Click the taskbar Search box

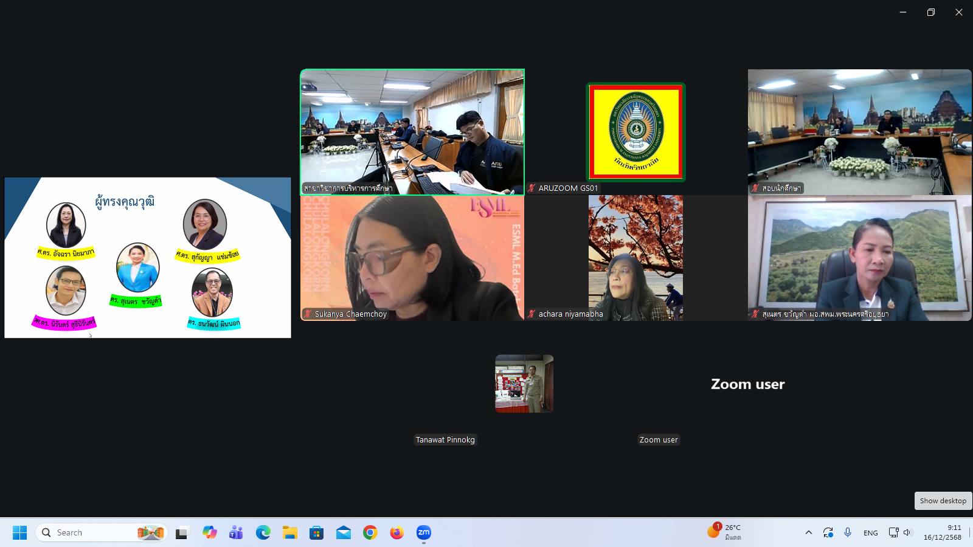pyautogui.click(x=91, y=532)
